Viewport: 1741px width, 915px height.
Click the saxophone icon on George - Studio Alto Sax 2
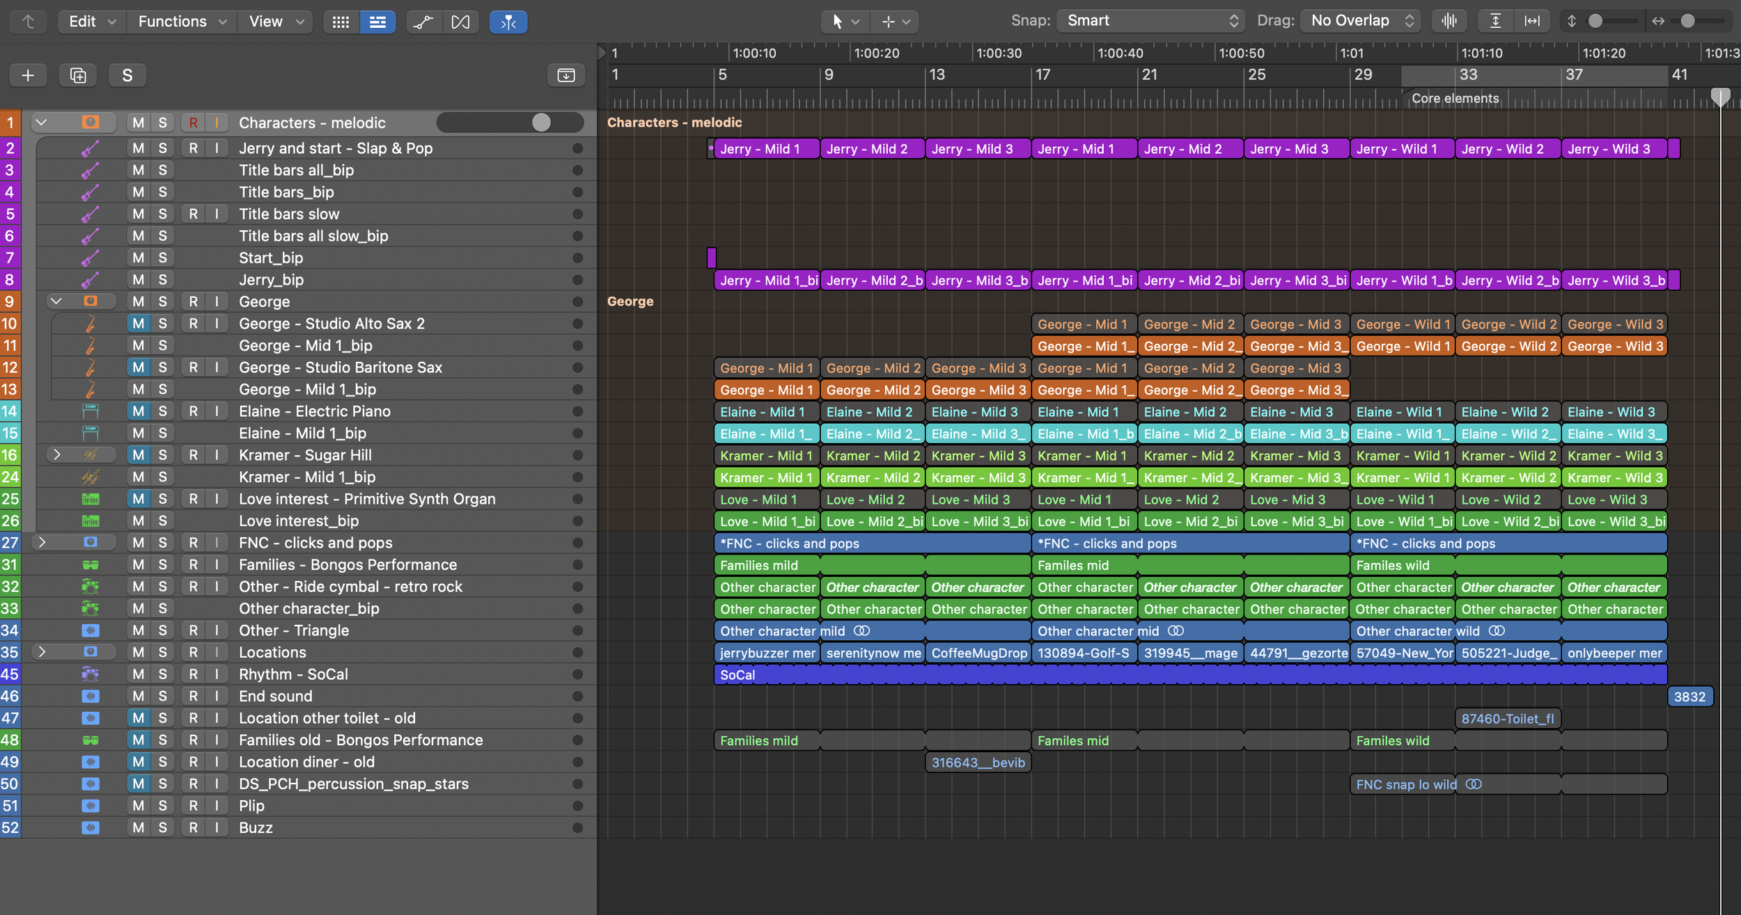[90, 324]
